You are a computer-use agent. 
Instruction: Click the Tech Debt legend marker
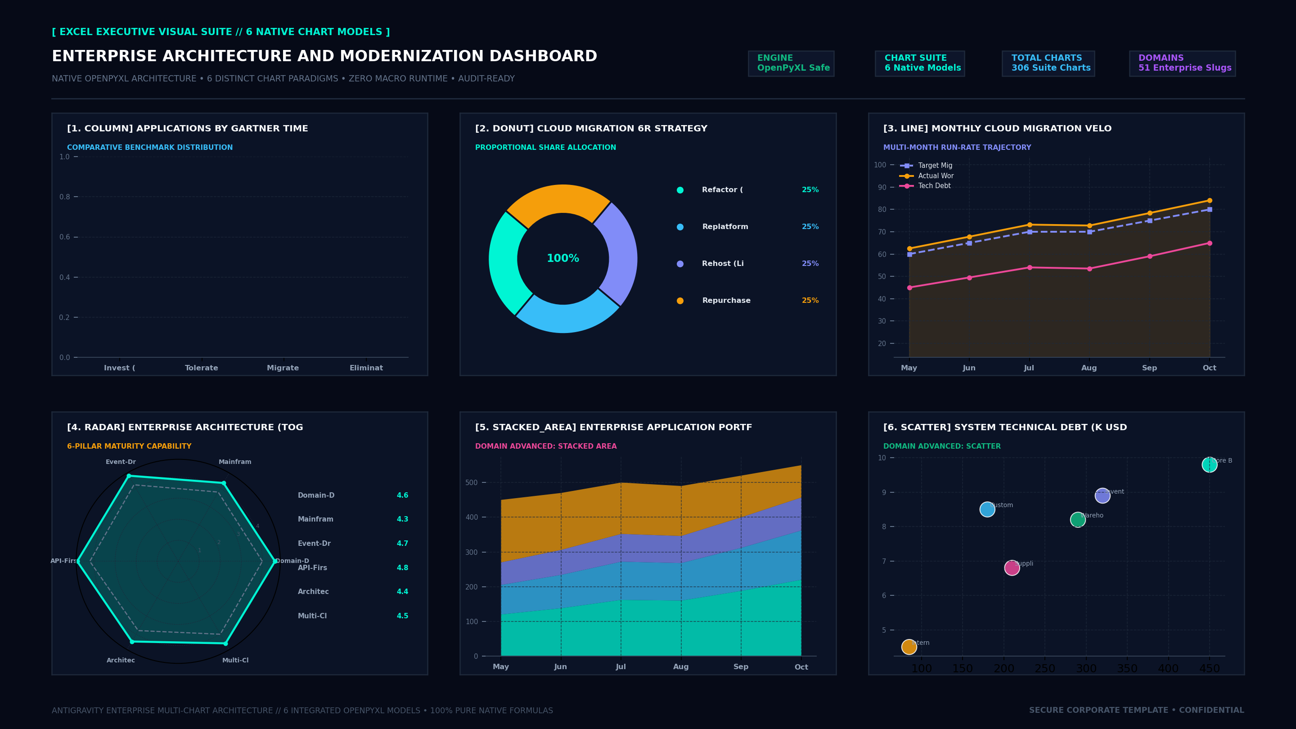[x=907, y=186]
